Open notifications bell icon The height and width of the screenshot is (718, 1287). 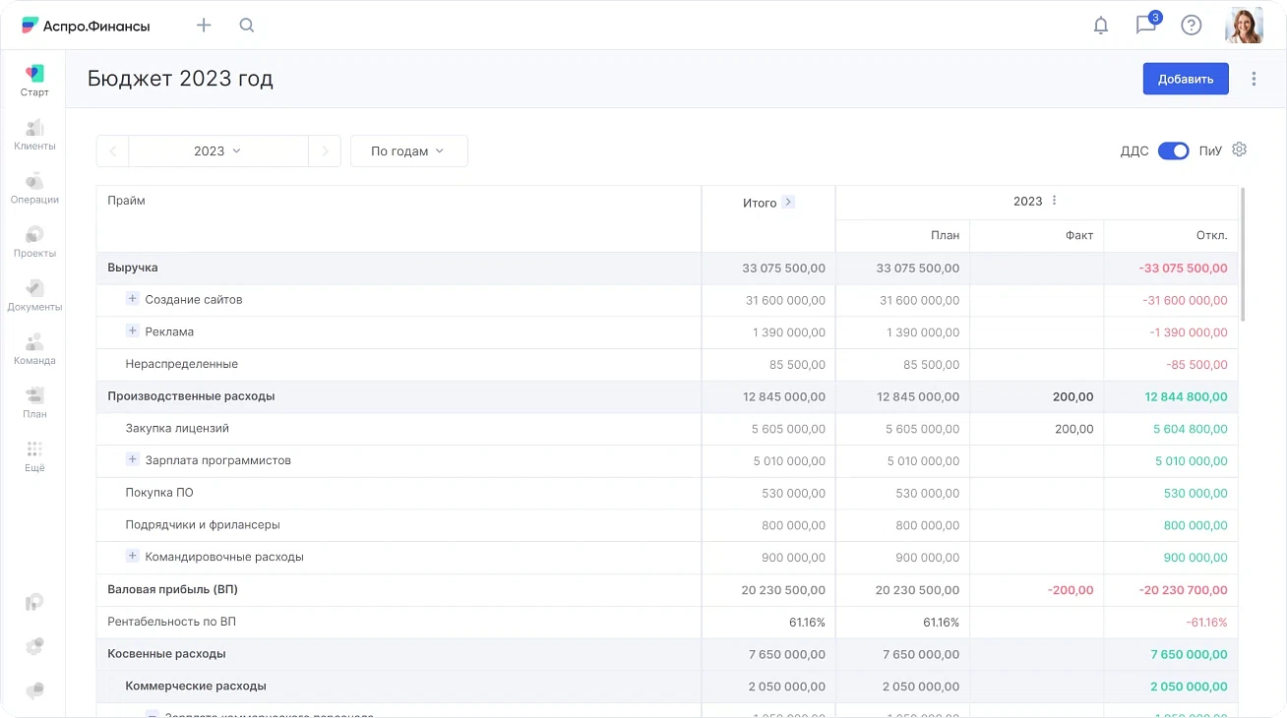pyautogui.click(x=1101, y=26)
